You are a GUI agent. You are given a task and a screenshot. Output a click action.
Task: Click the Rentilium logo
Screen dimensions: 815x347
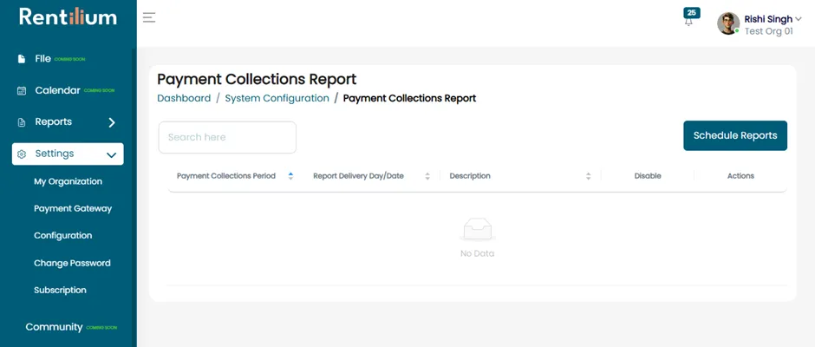68,16
